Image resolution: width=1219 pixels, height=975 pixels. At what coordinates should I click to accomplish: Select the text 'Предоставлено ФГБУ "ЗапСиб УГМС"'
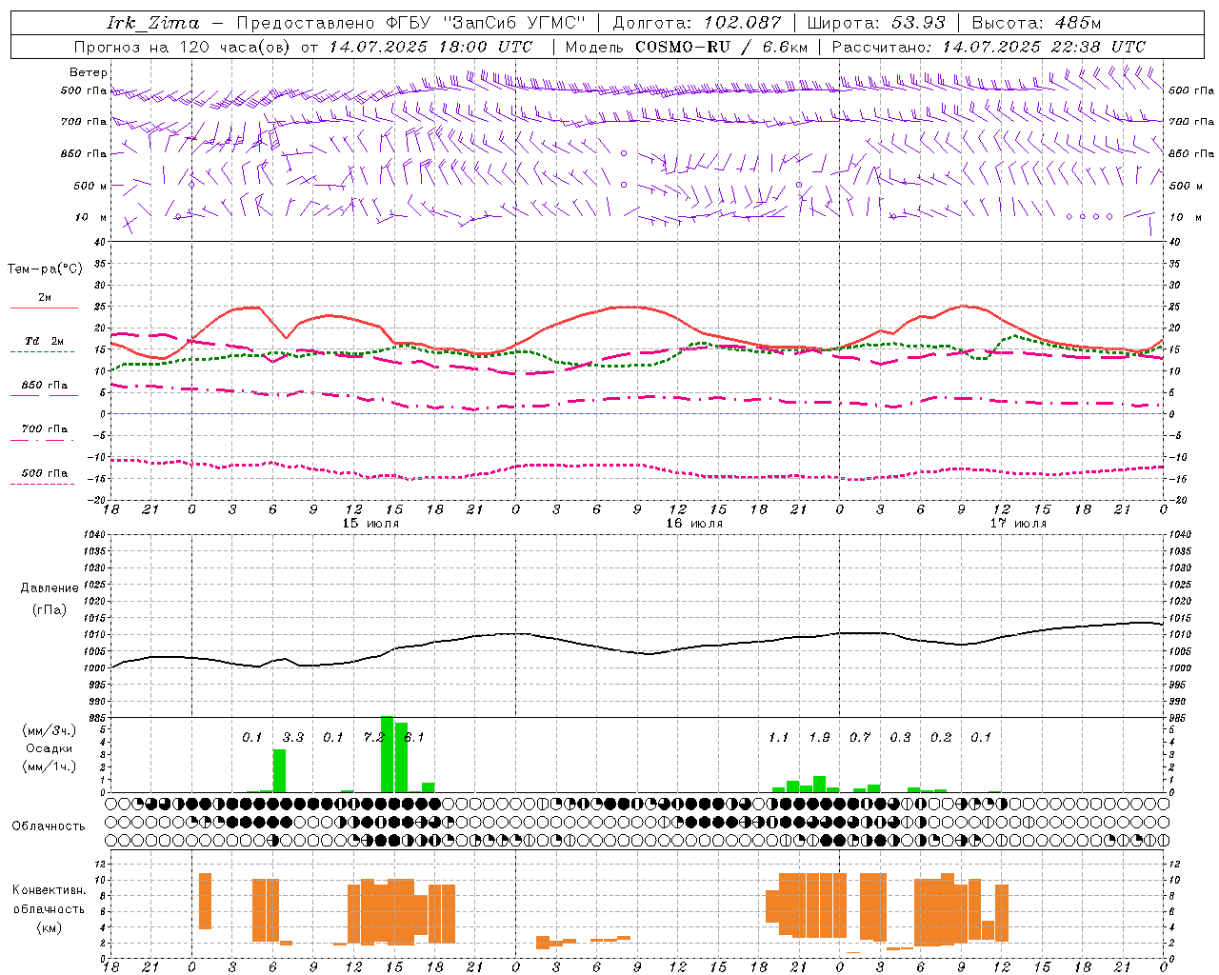point(410,23)
